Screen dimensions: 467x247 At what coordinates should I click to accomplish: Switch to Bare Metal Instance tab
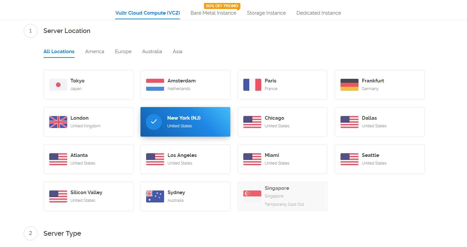pyautogui.click(x=213, y=13)
